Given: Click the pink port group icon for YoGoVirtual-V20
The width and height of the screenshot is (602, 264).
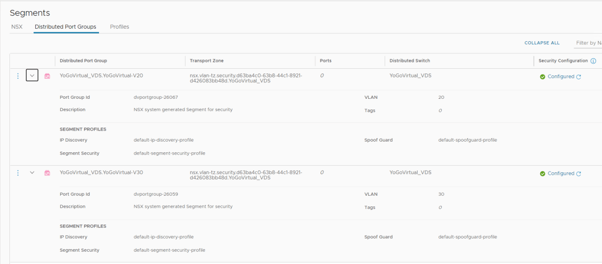Looking at the screenshot, I should click(47, 76).
